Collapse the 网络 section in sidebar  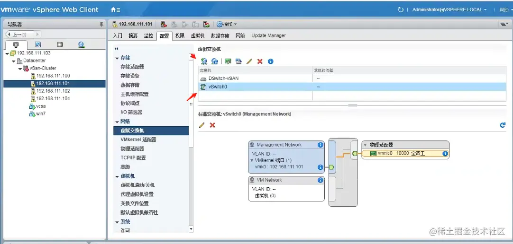(x=117, y=122)
